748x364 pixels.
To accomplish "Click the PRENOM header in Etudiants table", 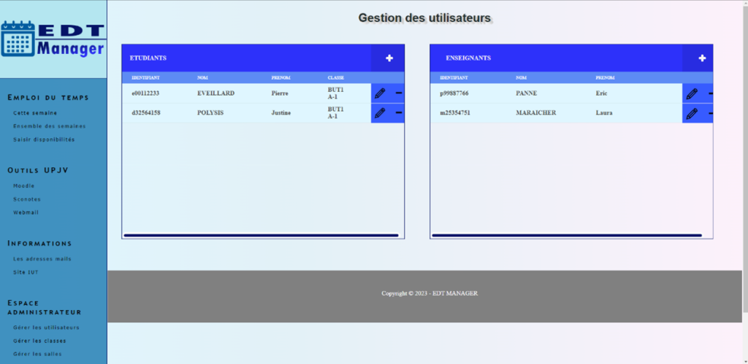I will click(x=280, y=77).
